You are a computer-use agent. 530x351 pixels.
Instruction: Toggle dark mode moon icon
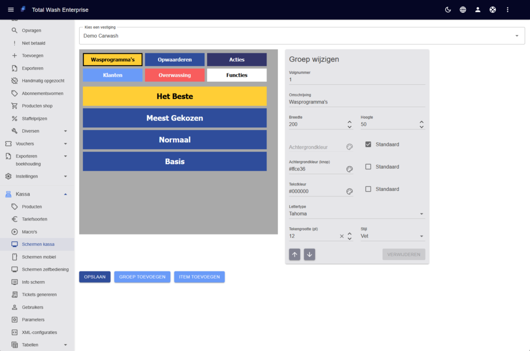point(448,10)
